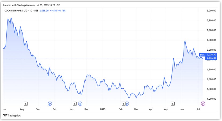Select the dividend 'D' marker in February
The height and width of the screenshot is (121, 222).
tap(128, 103)
